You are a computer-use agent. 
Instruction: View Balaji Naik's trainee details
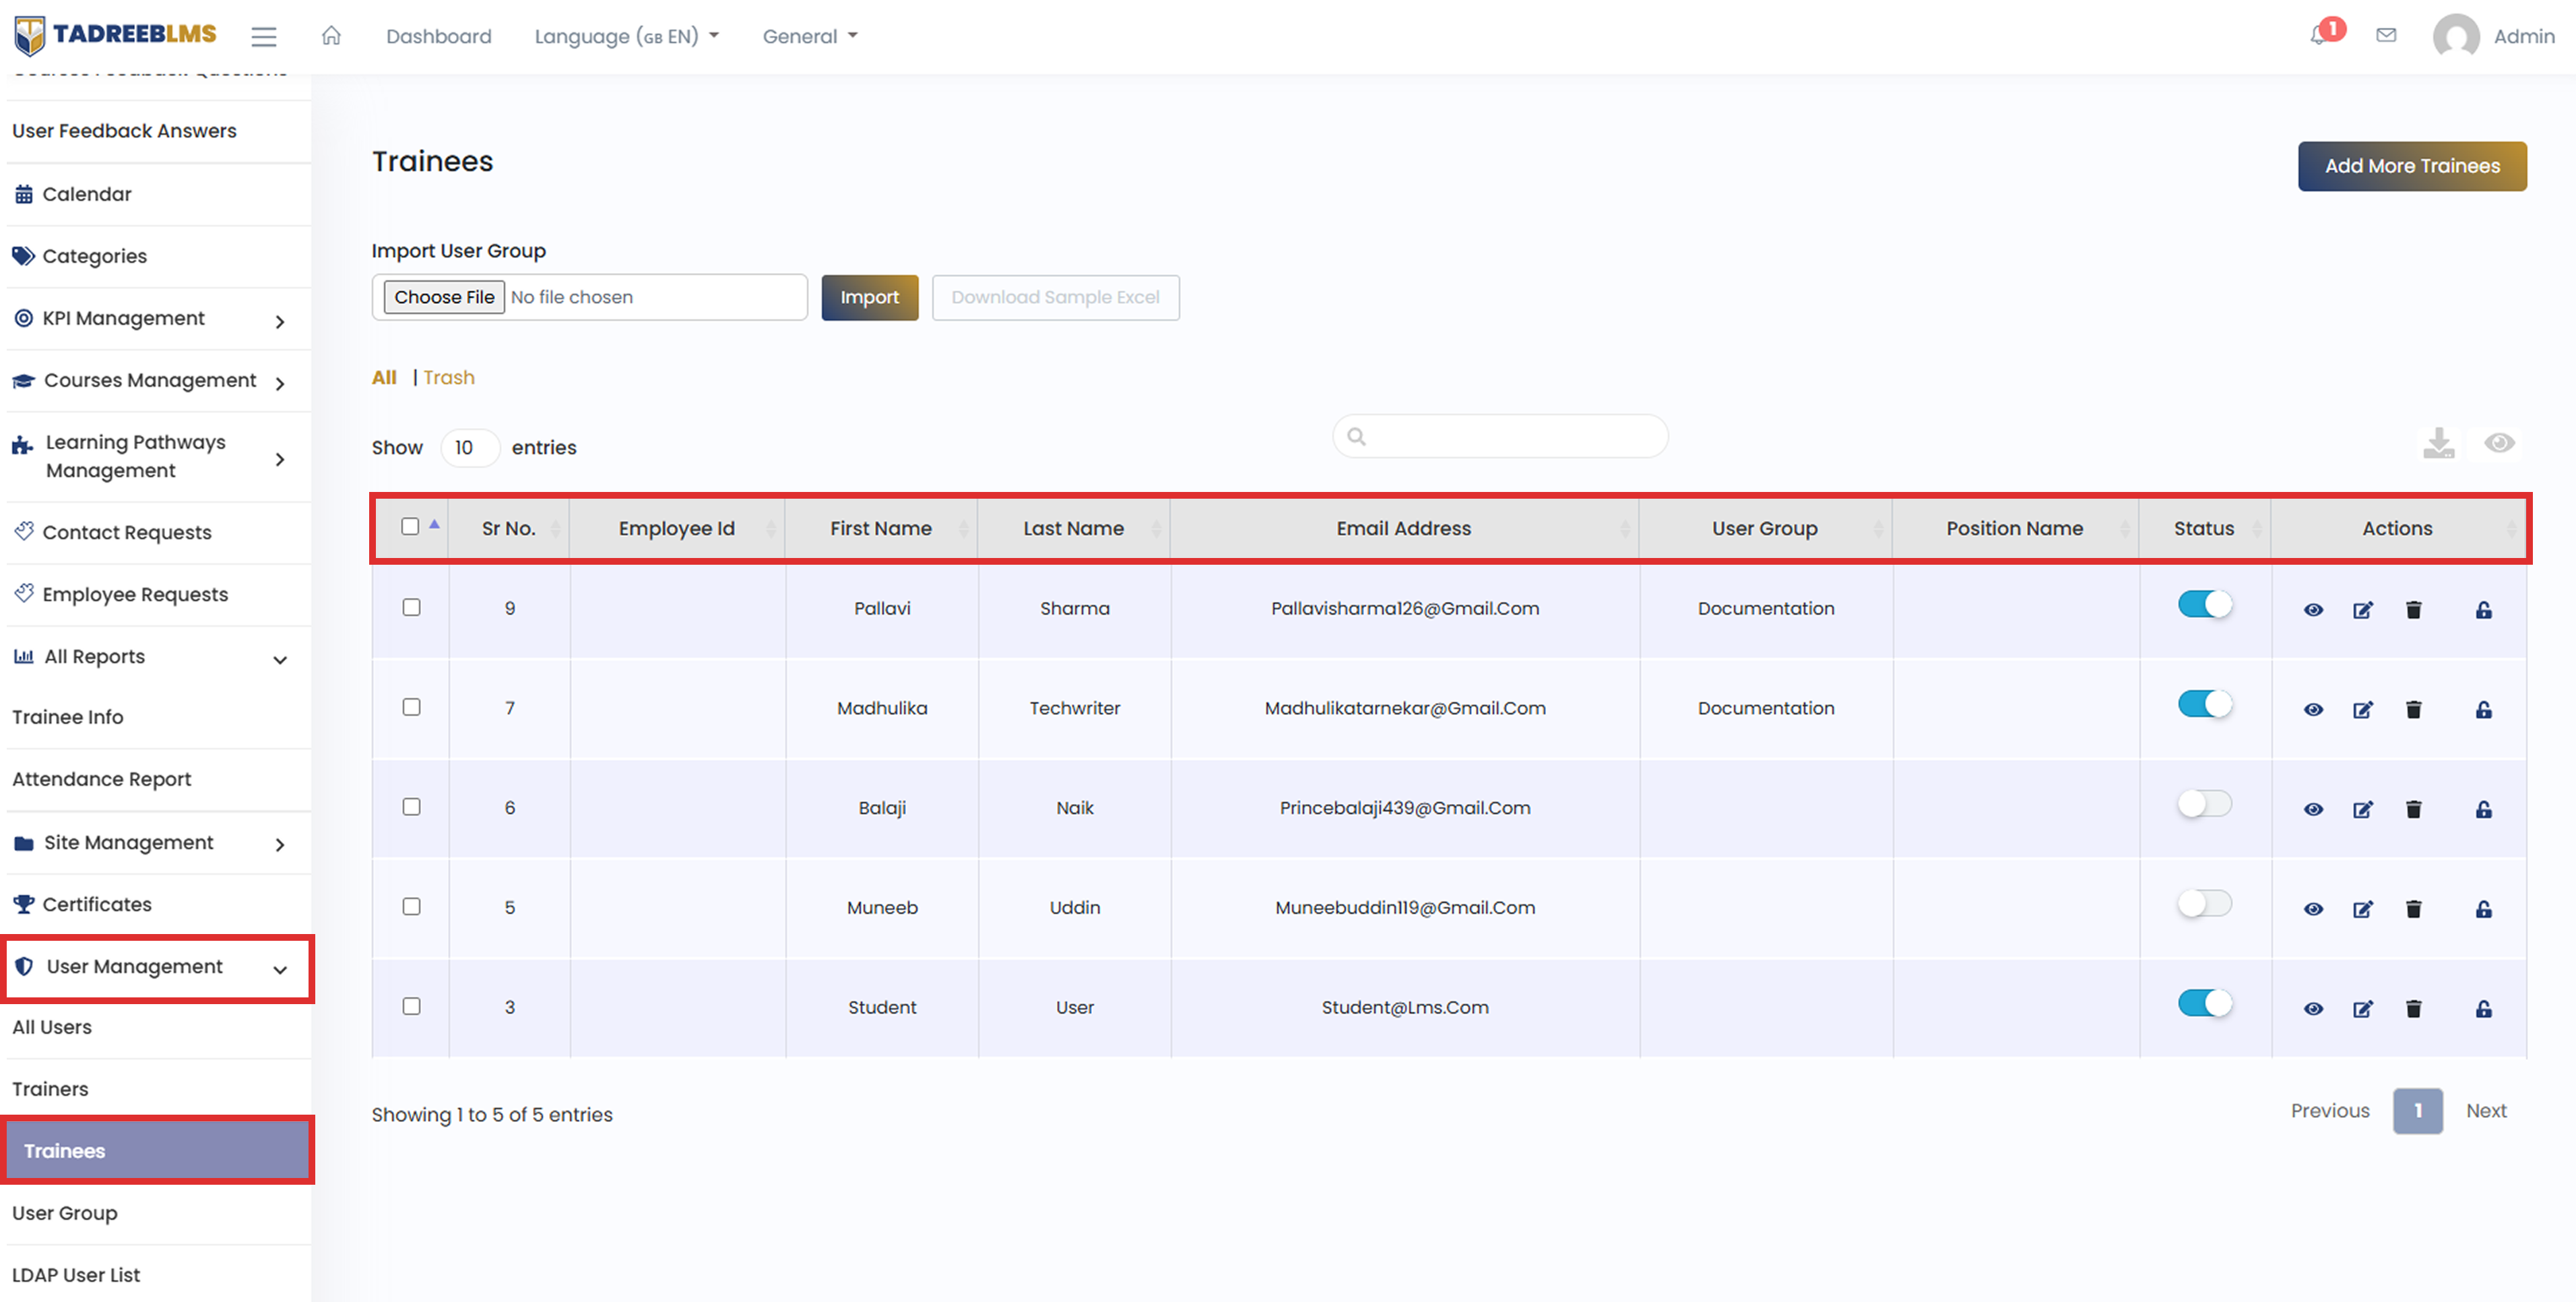click(x=2313, y=809)
